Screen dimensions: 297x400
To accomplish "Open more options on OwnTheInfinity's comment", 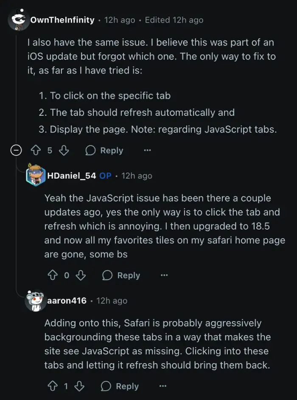I will click(147, 151).
